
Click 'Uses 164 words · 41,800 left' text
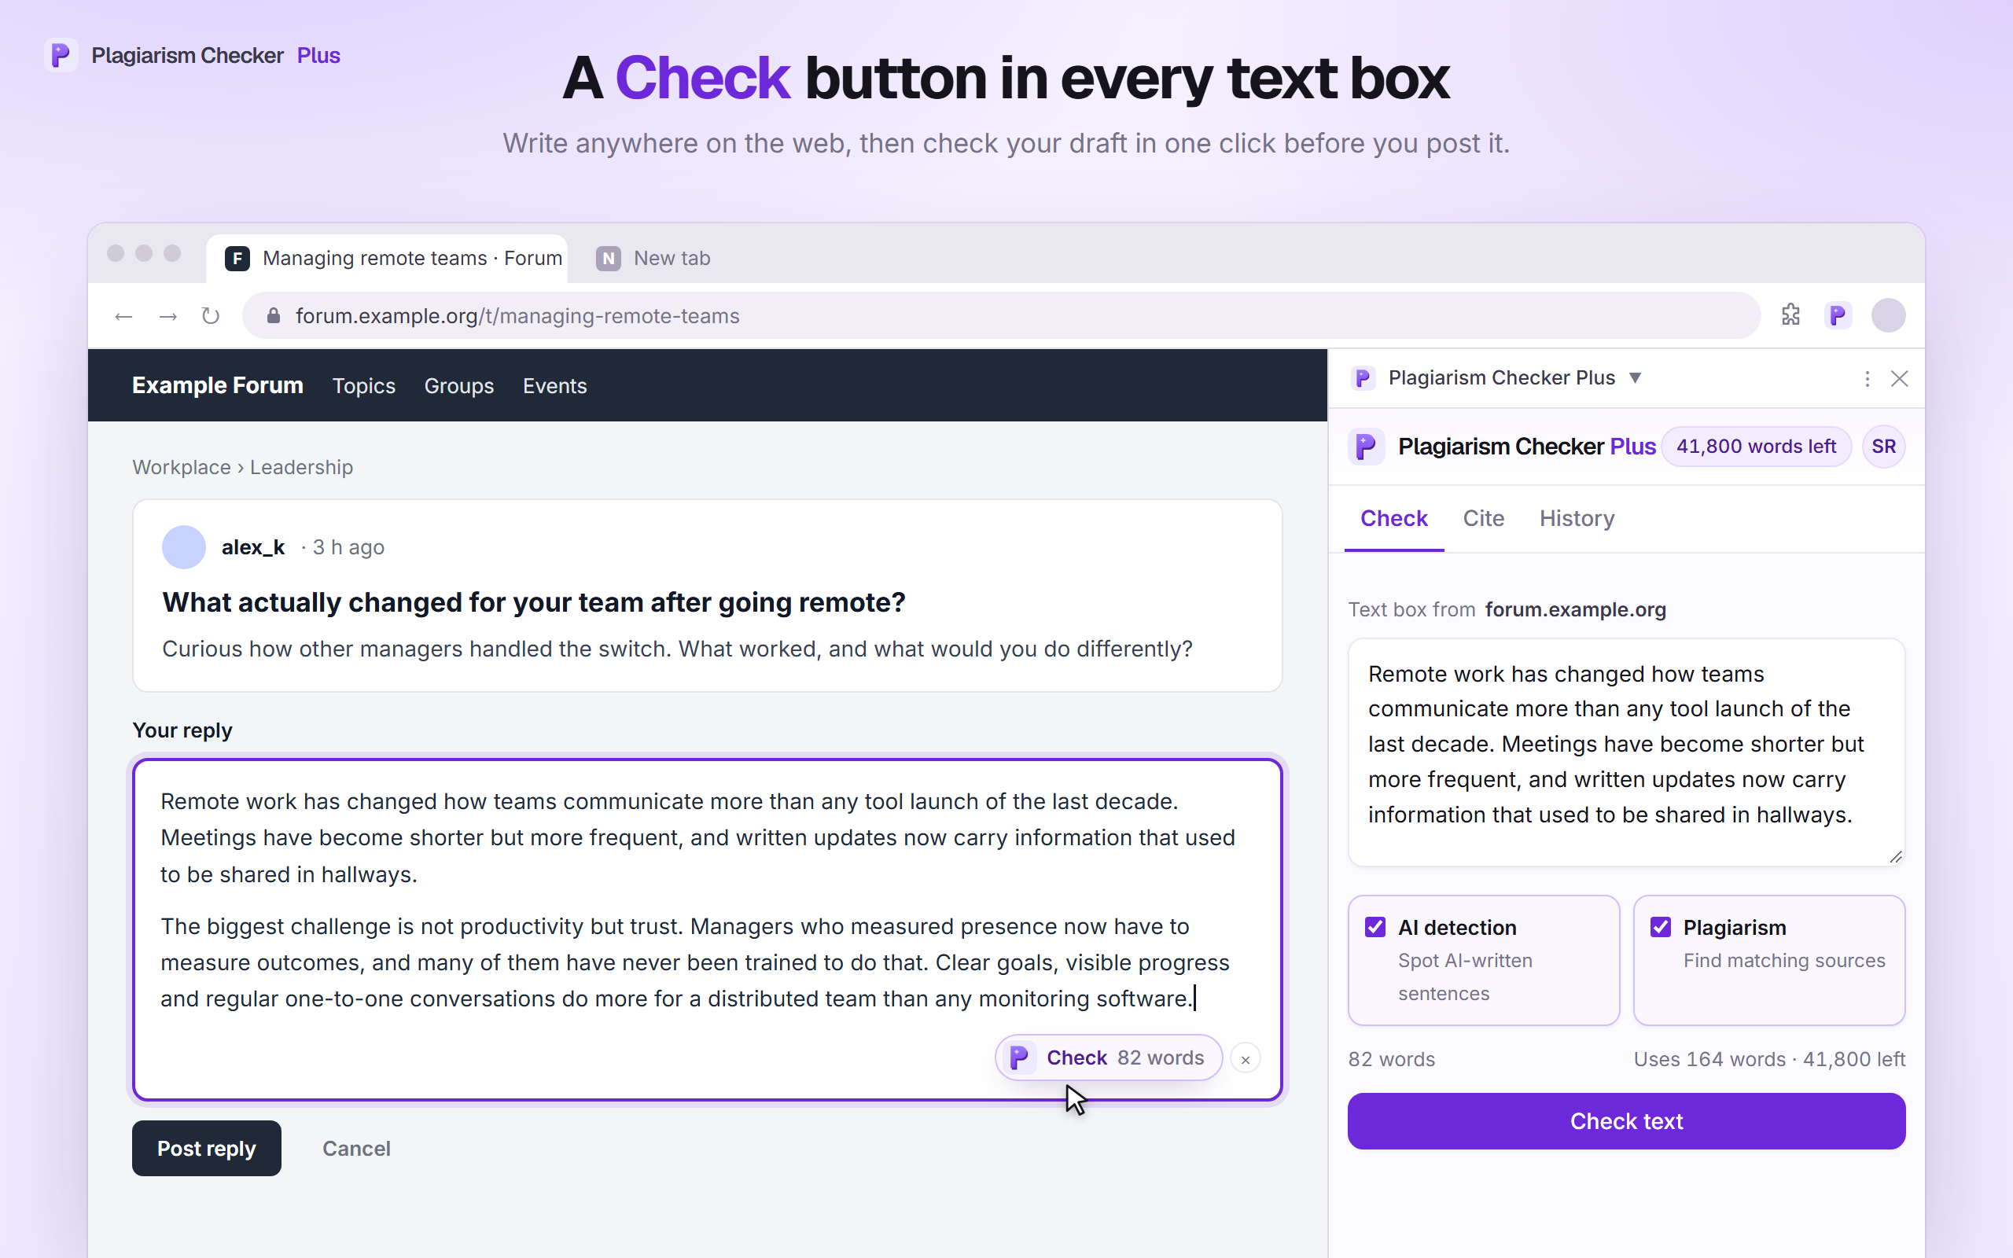pyautogui.click(x=1769, y=1059)
